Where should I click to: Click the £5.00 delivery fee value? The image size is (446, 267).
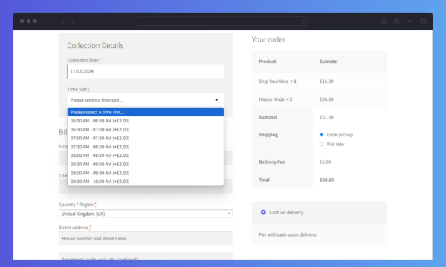pyautogui.click(x=326, y=162)
